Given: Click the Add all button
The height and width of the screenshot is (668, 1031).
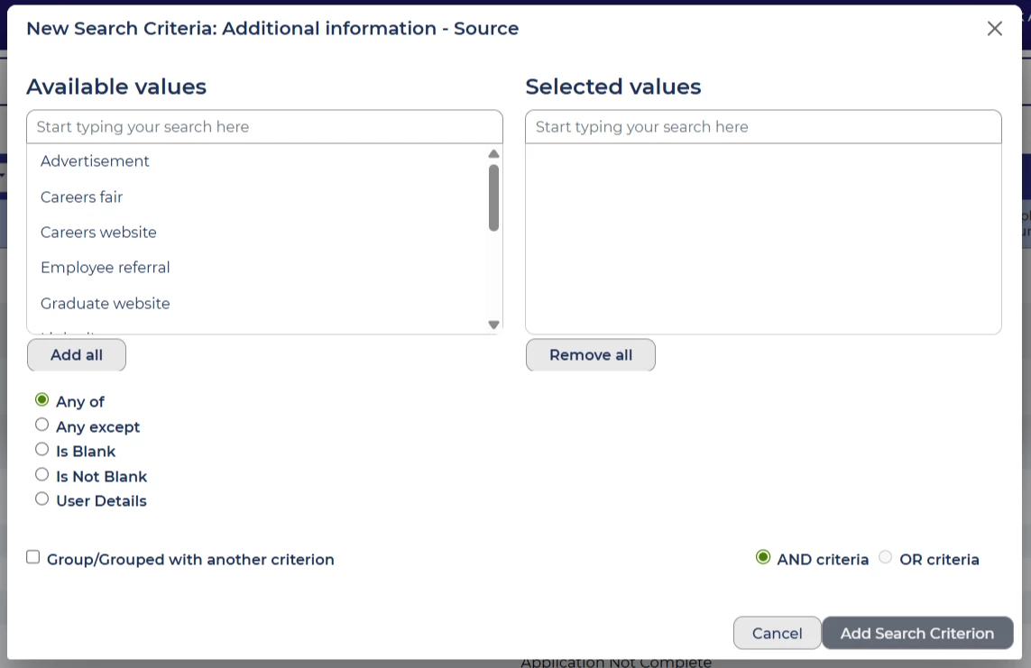Looking at the screenshot, I should (x=77, y=355).
